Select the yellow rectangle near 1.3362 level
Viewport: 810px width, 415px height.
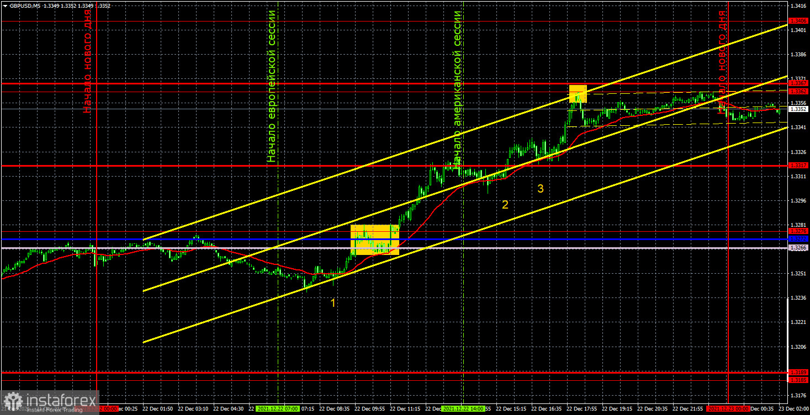click(578, 93)
